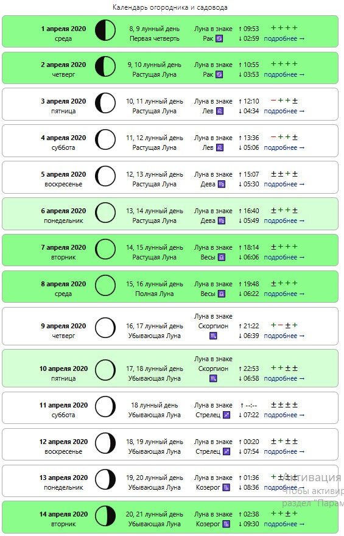Select the 7 апреля 2020 вторник row
Screen dimensions: 344x536
[x=170, y=250]
